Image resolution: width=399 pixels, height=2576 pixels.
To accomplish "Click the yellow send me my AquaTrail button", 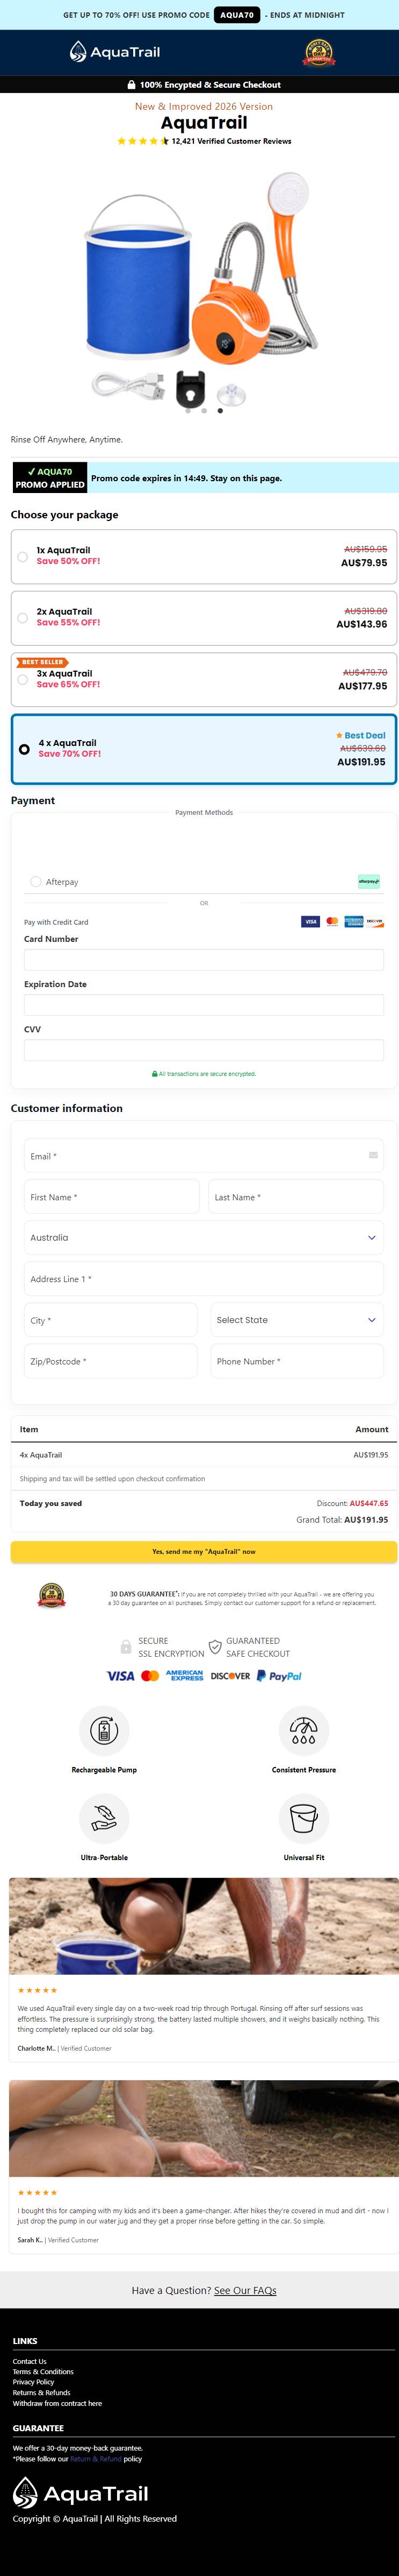I will pos(204,1551).
